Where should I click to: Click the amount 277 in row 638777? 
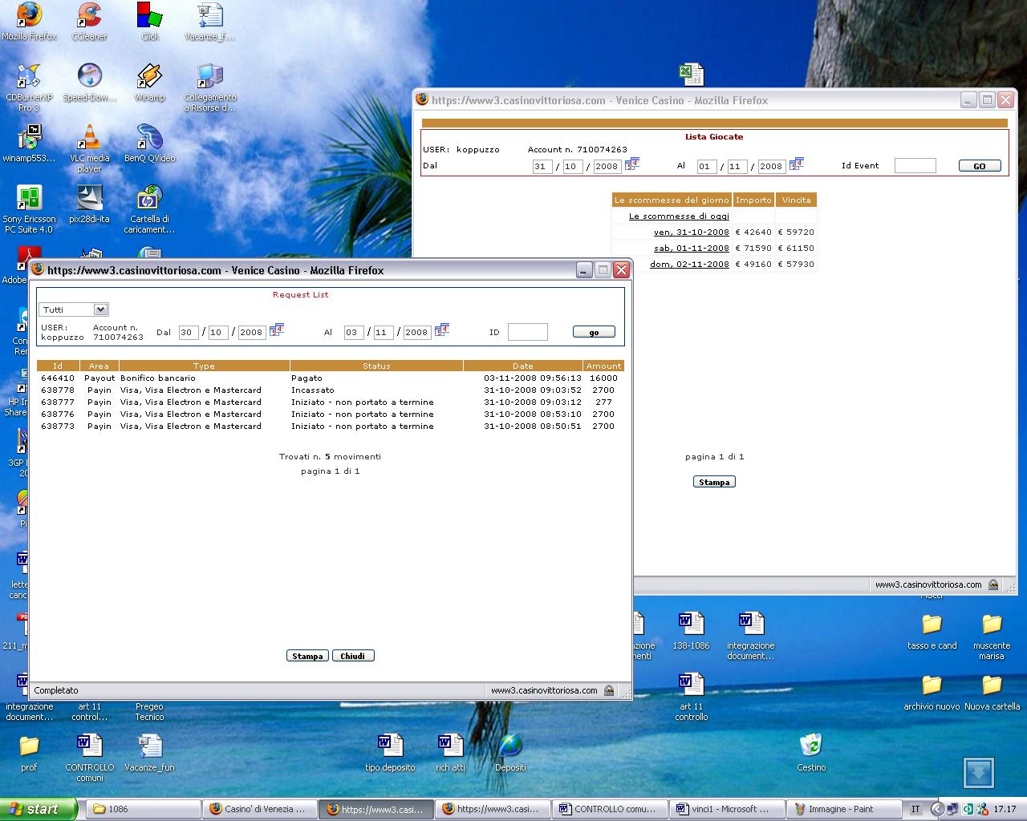tap(603, 402)
